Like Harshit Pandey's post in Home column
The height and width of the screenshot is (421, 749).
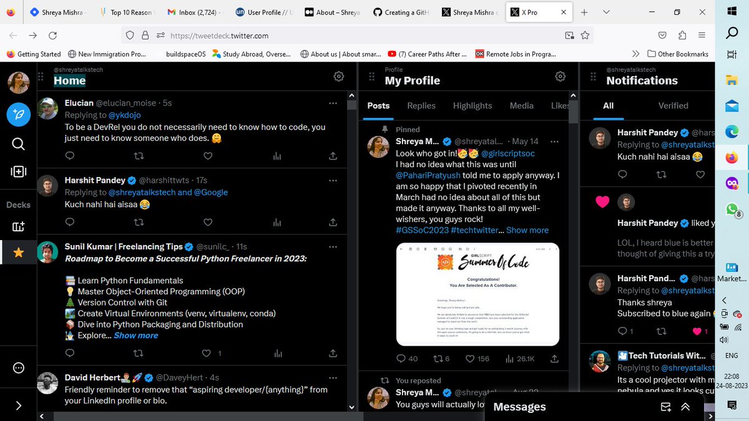(x=208, y=222)
